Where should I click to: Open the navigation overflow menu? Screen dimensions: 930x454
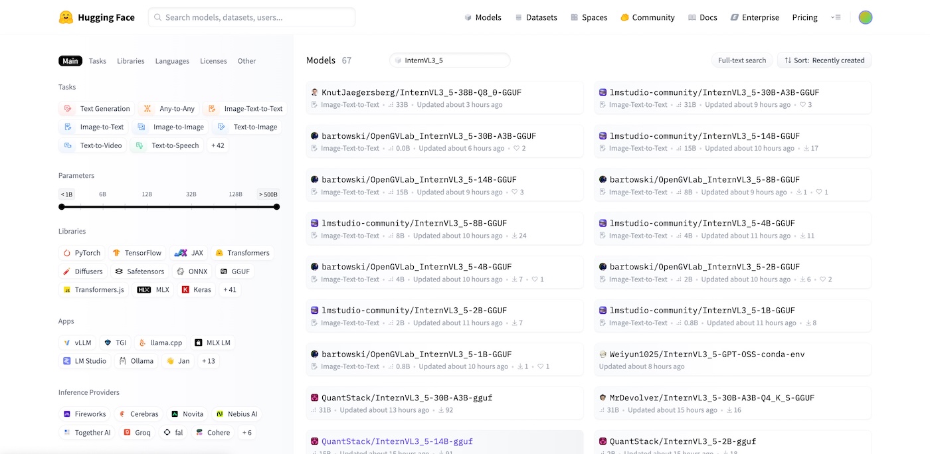(x=836, y=18)
